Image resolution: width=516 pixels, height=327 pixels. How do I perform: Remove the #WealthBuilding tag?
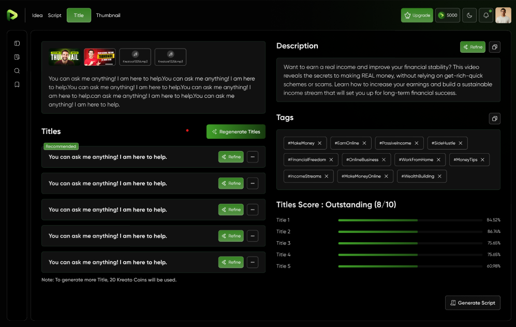pyautogui.click(x=439, y=176)
